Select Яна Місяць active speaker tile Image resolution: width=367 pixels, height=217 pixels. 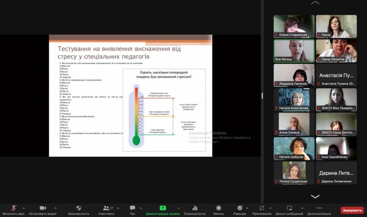coord(294,51)
